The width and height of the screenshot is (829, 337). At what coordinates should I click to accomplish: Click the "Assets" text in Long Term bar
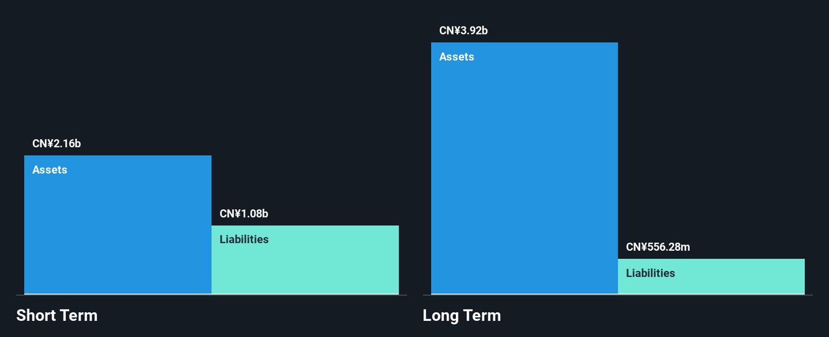[457, 57]
